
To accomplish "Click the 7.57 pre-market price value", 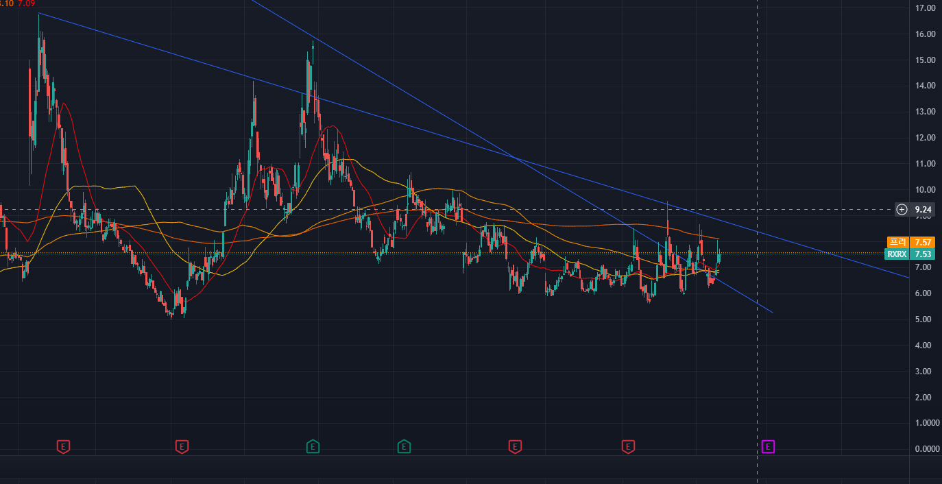I will [x=923, y=242].
